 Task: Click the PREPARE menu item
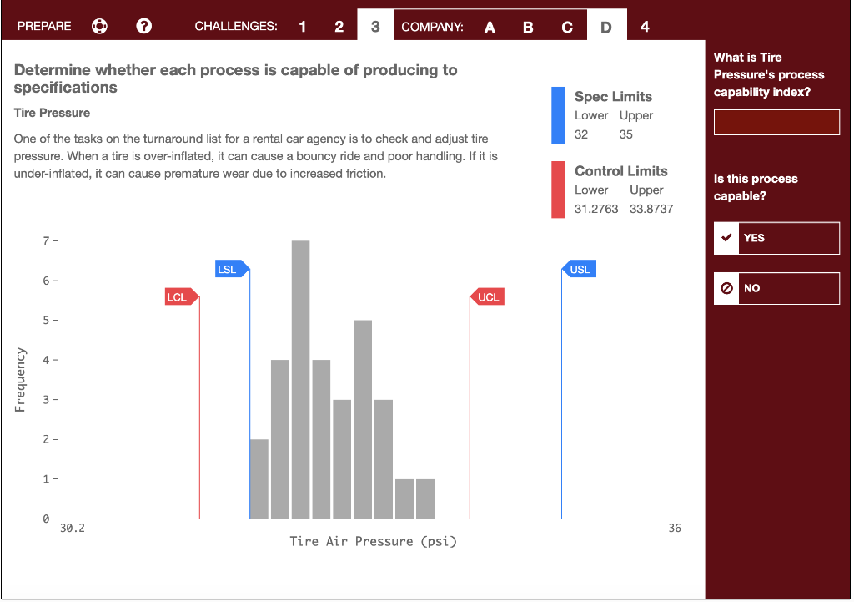pos(44,26)
